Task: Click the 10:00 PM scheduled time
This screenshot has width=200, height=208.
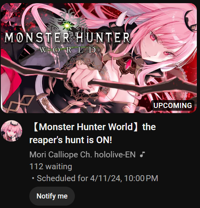Action: (141, 178)
